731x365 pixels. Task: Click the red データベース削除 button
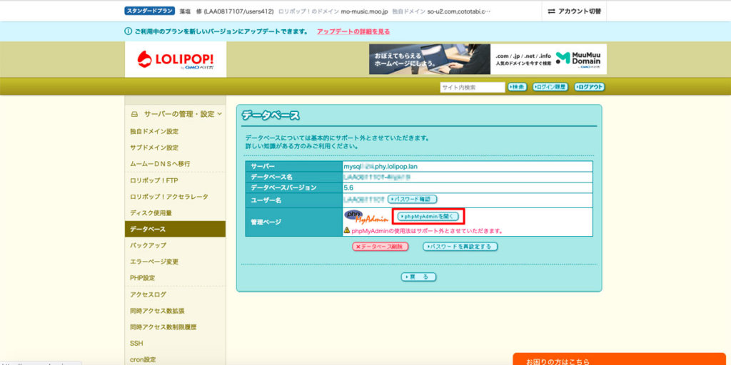pos(380,247)
